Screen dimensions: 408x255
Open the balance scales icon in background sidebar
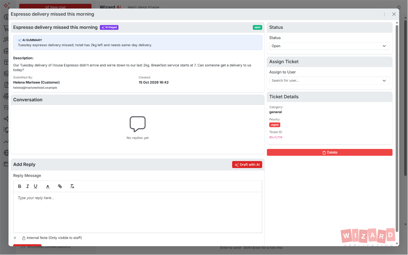point(6,96)
